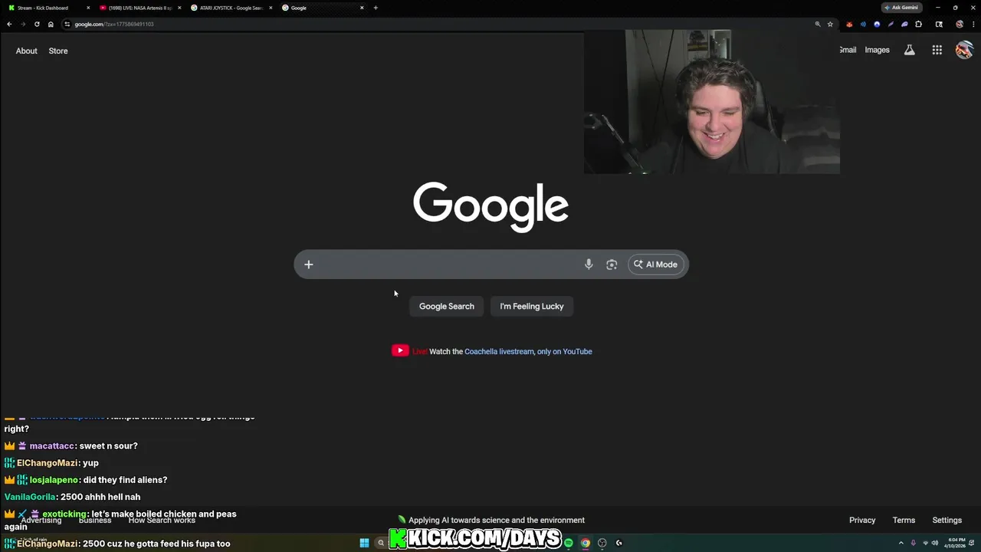
Task: Open the volume speaker icon in system tray
Action: [x=935, y=543]
